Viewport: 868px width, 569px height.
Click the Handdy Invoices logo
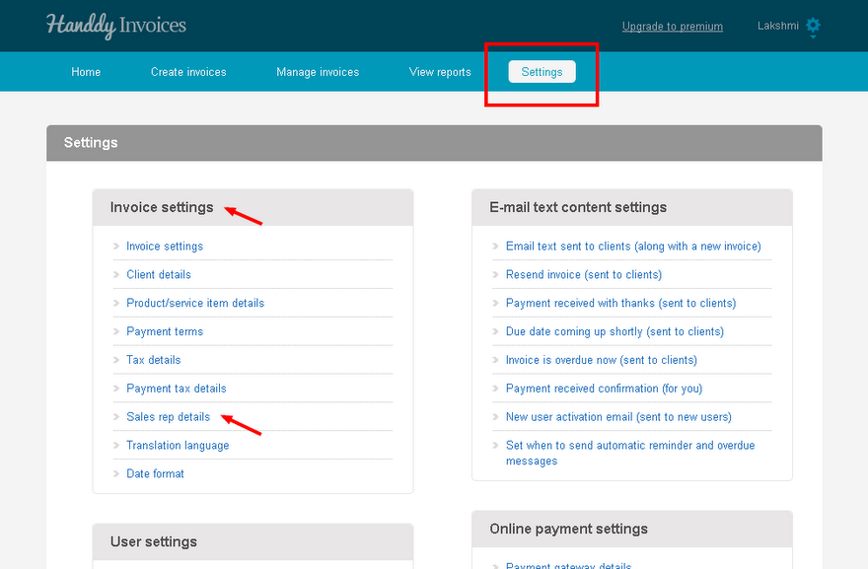pyautogui.click(x=116, y=26)
